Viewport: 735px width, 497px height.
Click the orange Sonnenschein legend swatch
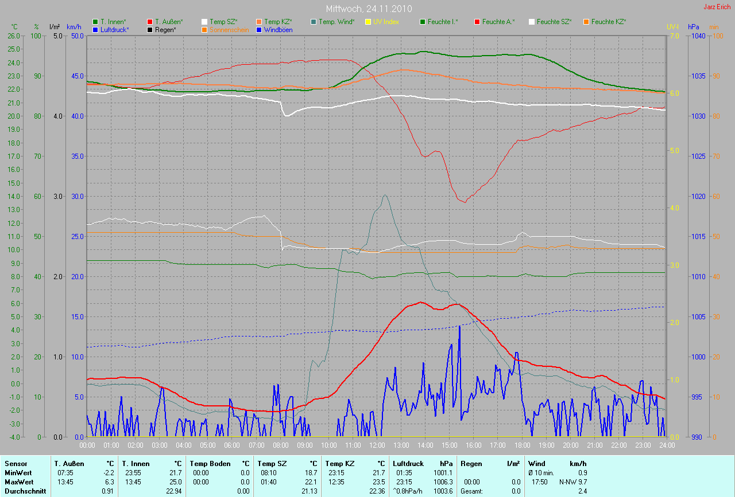point(204,29)
